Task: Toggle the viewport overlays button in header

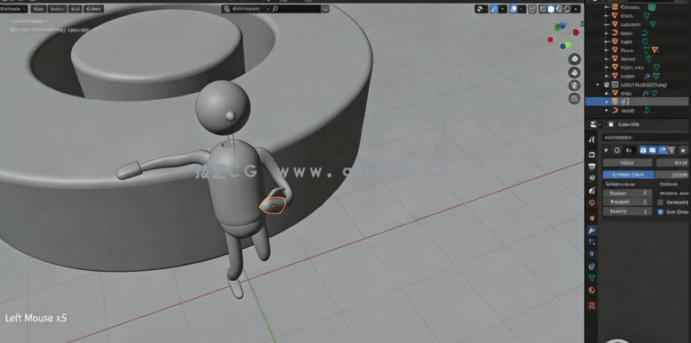Action: click(513, 9)
